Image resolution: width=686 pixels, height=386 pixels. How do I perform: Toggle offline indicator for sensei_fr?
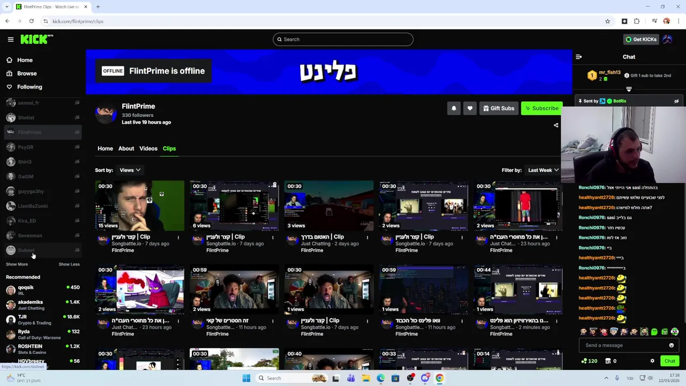tap(77, 103)
